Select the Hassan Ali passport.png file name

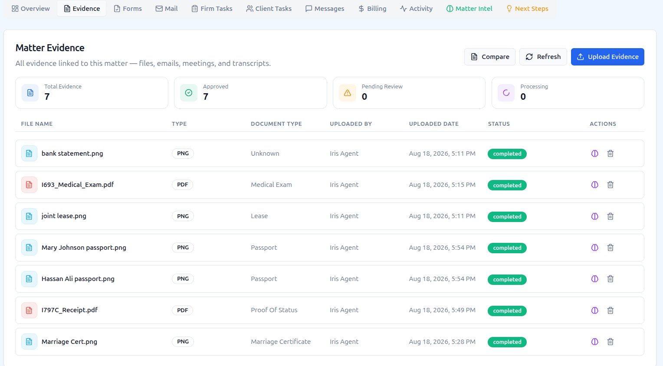[x=78, y=279]
